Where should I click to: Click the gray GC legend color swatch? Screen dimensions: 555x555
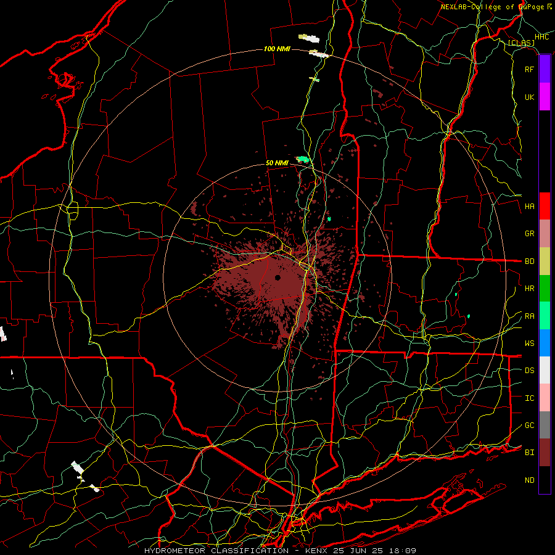point(545,425)
